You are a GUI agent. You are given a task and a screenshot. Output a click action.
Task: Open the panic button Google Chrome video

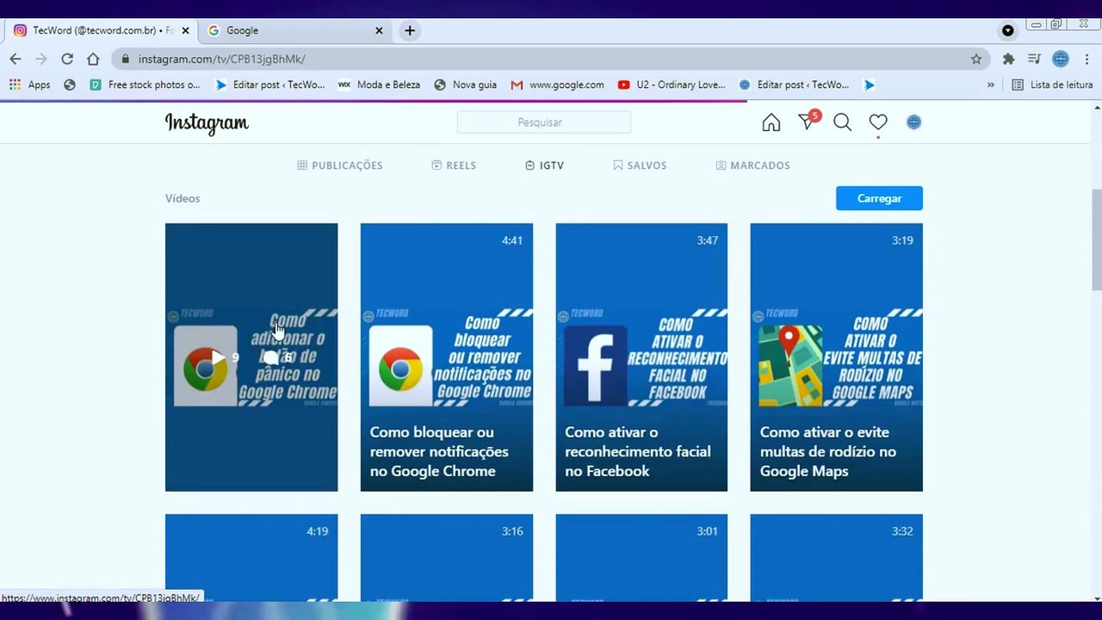coord(251,357)
